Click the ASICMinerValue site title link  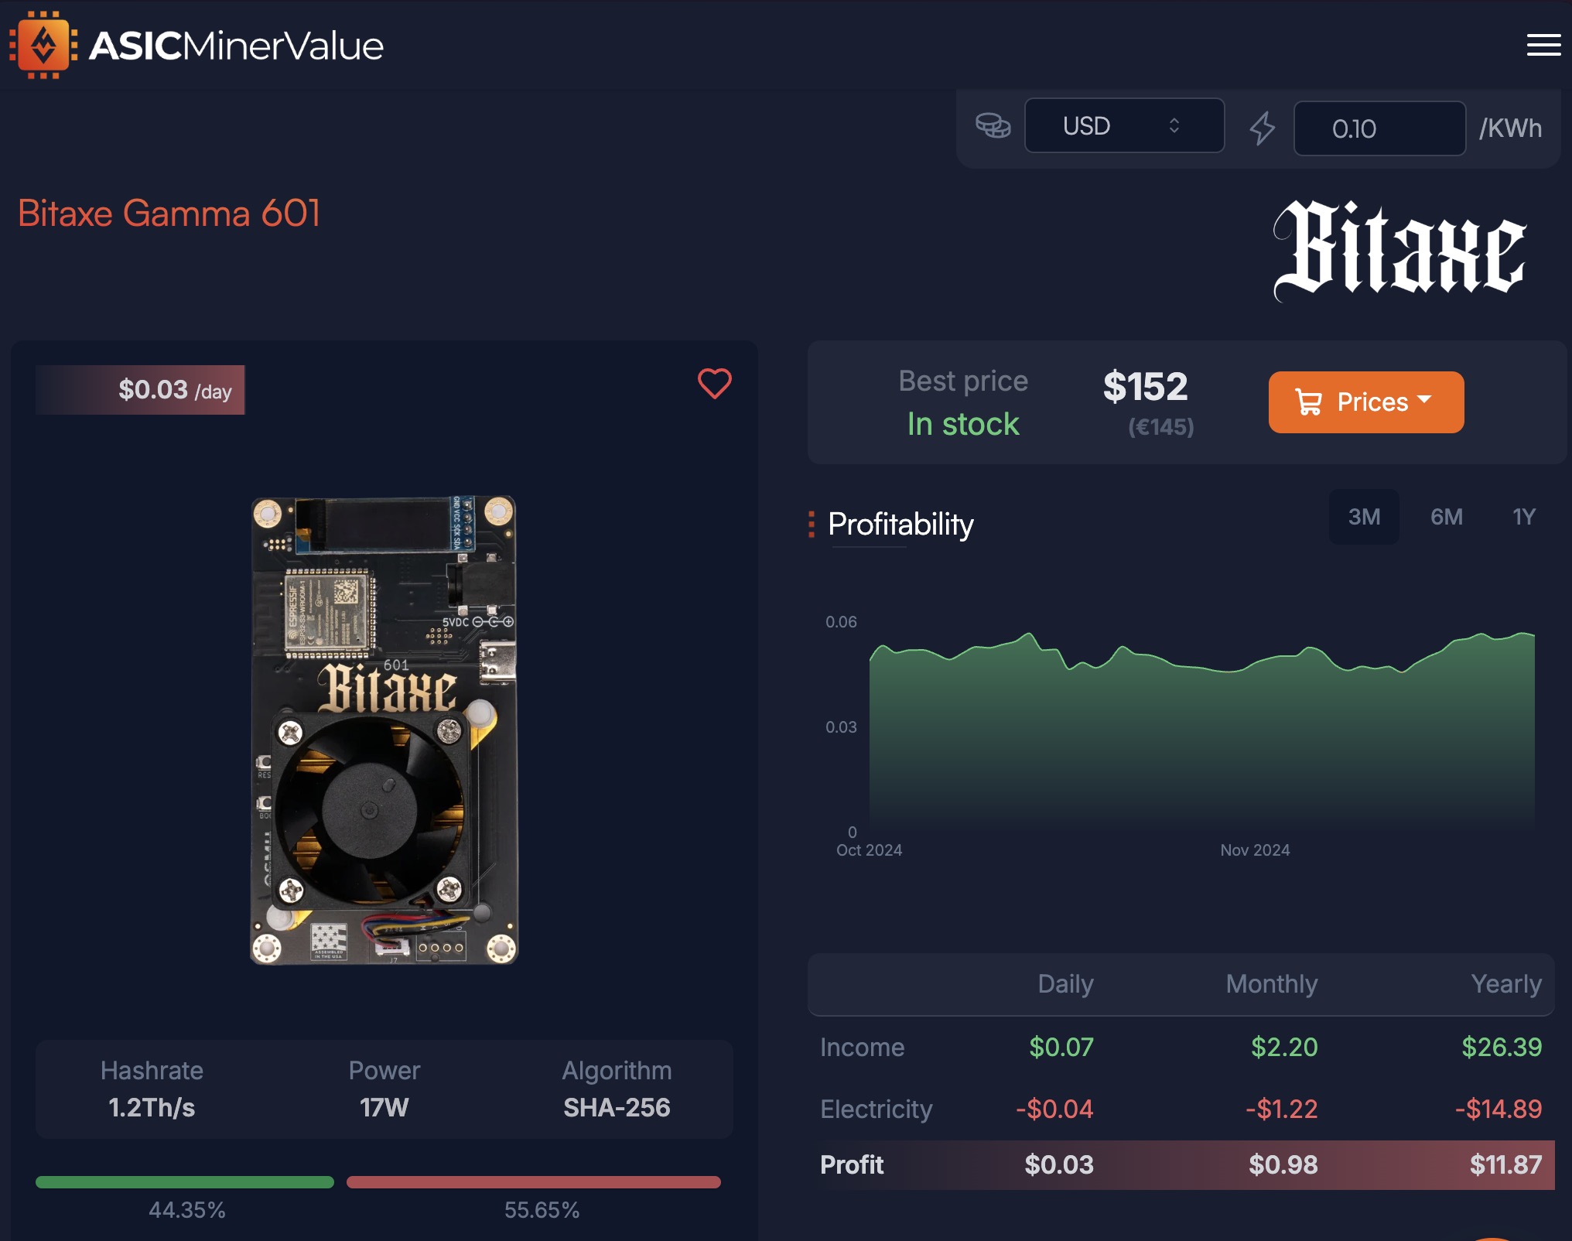(x=236, y=46)
